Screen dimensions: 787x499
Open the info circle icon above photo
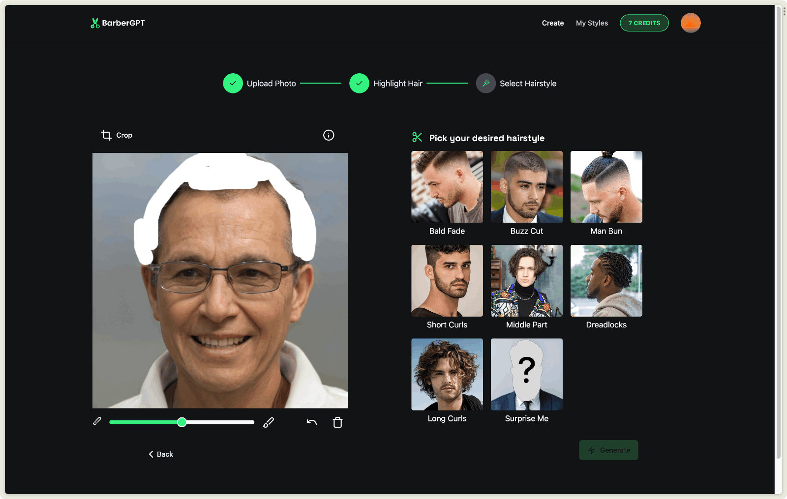[329, 135]
